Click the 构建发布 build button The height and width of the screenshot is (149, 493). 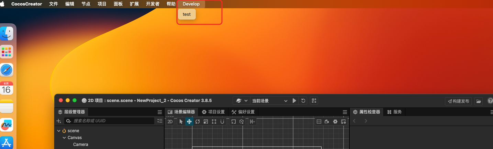pos(458,101)
